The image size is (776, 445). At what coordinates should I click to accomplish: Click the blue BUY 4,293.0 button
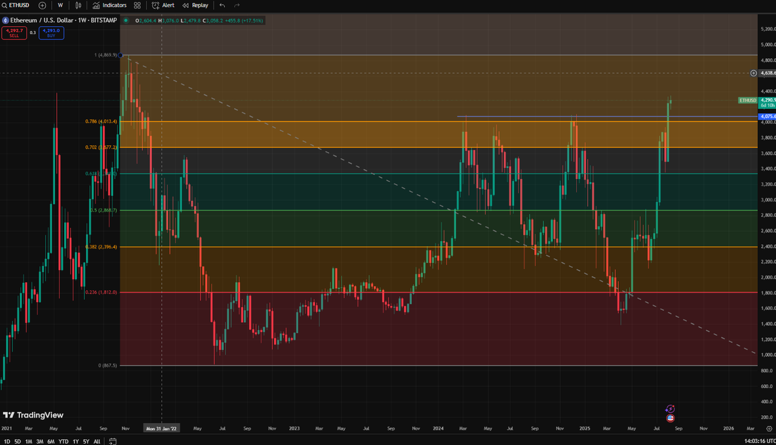tap(51, 32)
